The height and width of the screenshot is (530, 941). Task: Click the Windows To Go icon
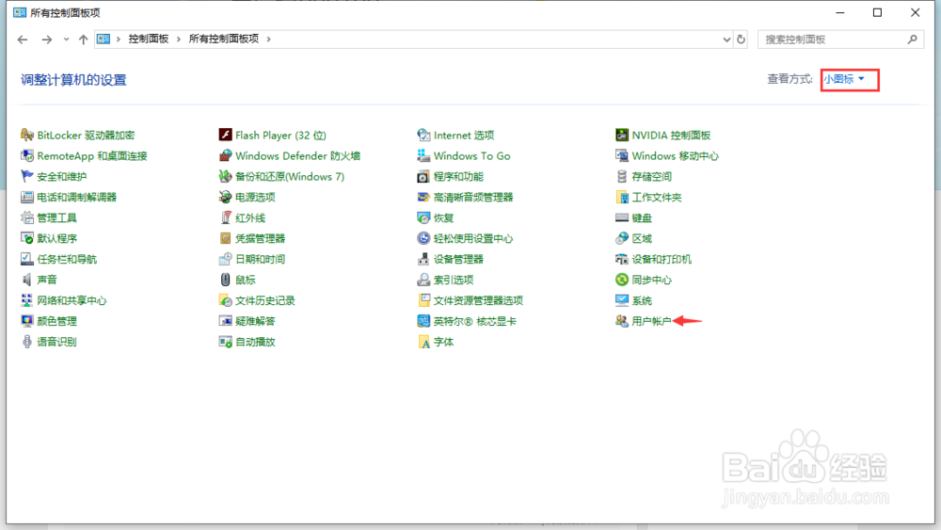423,155
